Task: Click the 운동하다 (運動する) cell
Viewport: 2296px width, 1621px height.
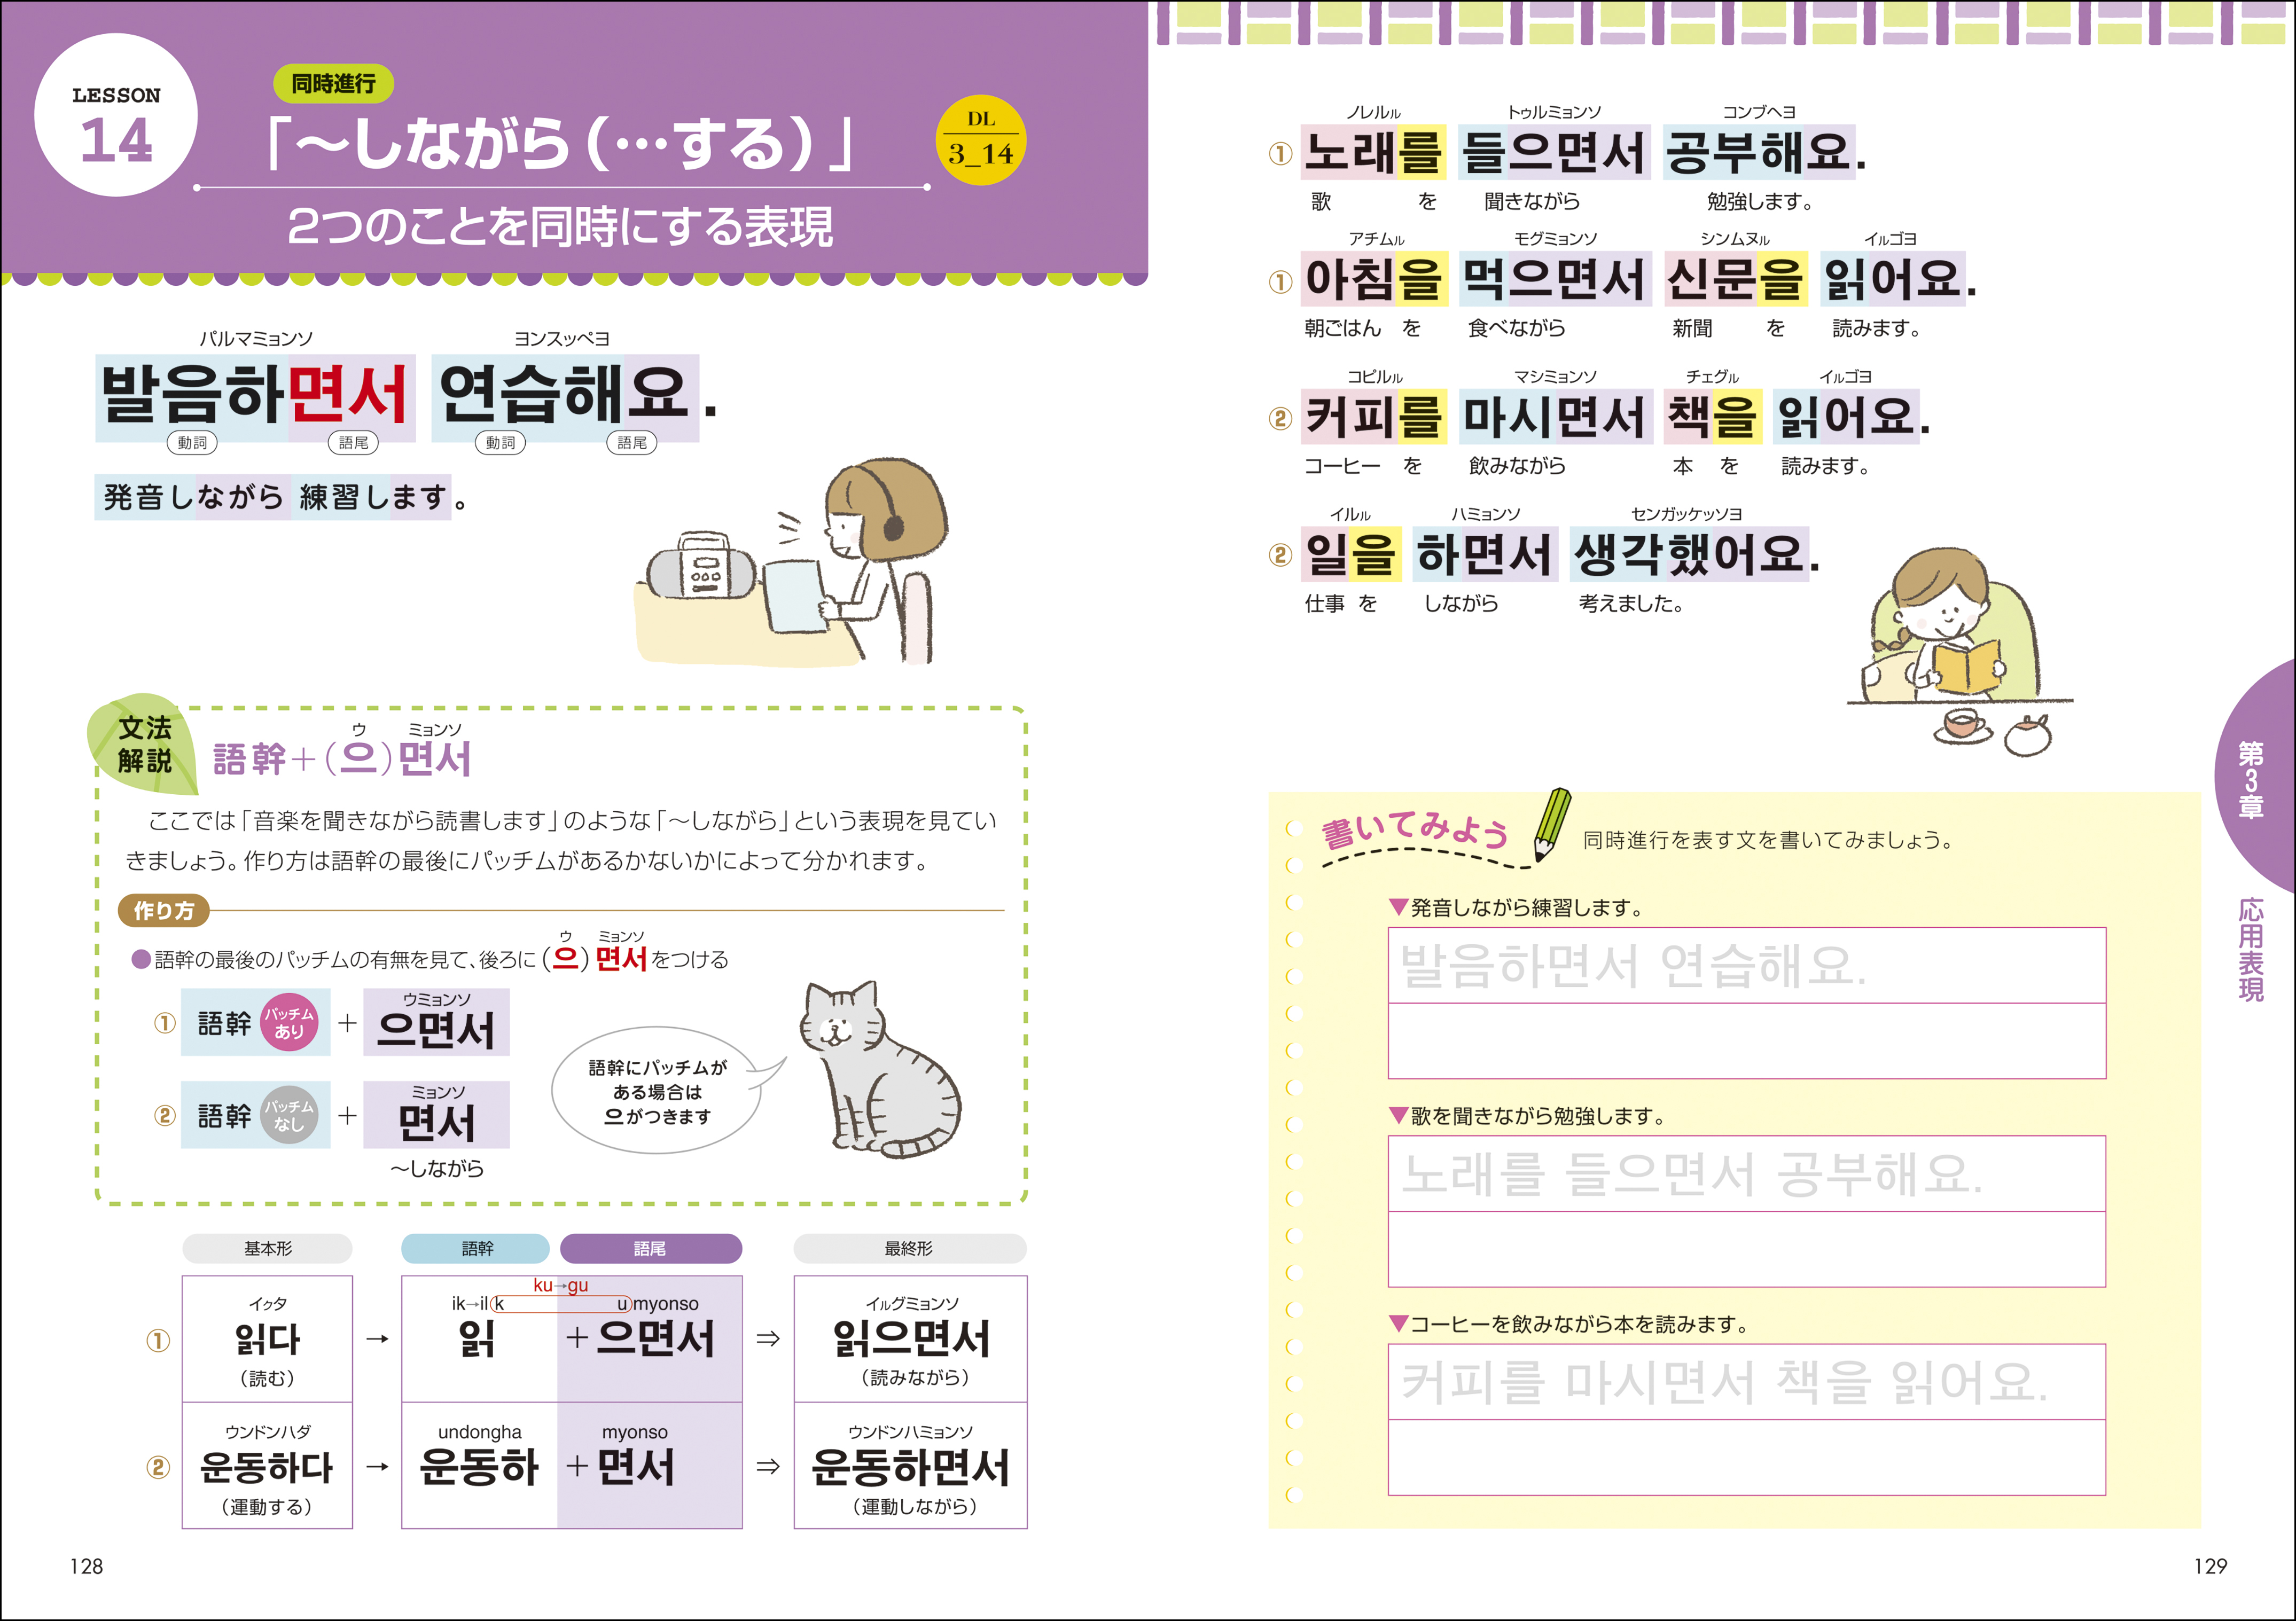Action: [x=267, y=1466]
